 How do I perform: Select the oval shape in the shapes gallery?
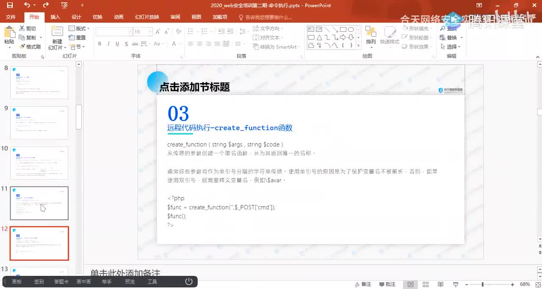click(351, 29)
